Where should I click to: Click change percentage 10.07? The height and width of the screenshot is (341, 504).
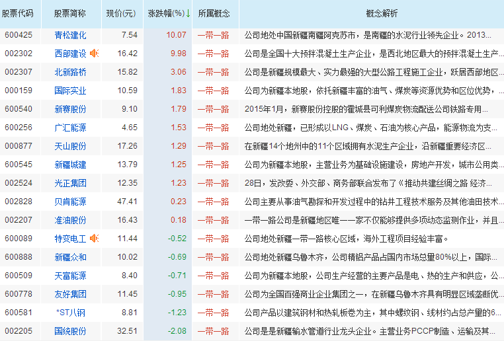[x=176, y=34]
